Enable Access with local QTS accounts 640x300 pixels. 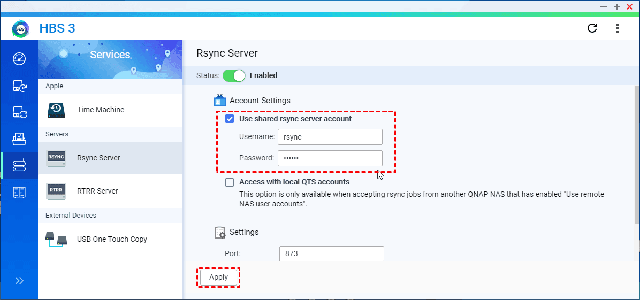230,182
